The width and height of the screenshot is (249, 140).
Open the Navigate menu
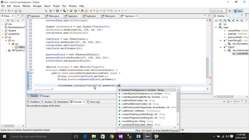tap(37, 6)
